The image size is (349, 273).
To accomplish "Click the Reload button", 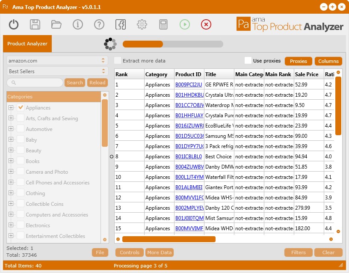I will pyautogui.click(x=98, y=83).
